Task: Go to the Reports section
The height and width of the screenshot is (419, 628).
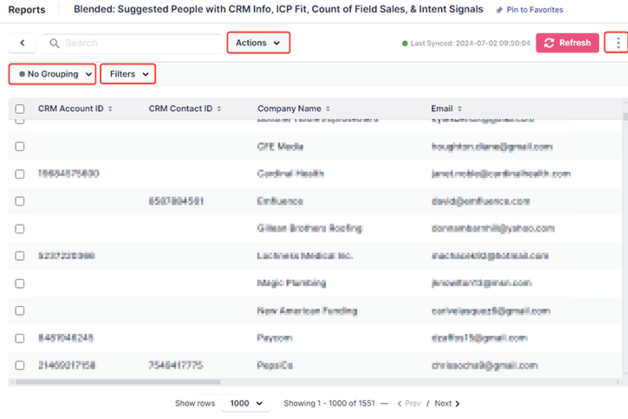Action: click(x=27, y=10)
